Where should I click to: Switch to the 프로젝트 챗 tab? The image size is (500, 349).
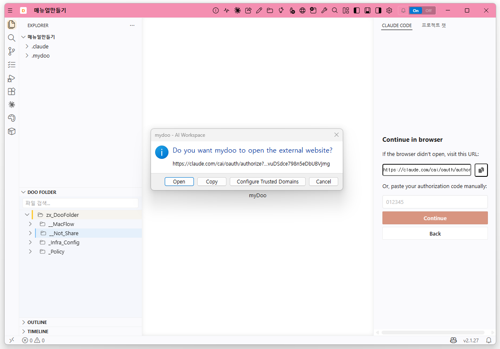click(434, 25)
